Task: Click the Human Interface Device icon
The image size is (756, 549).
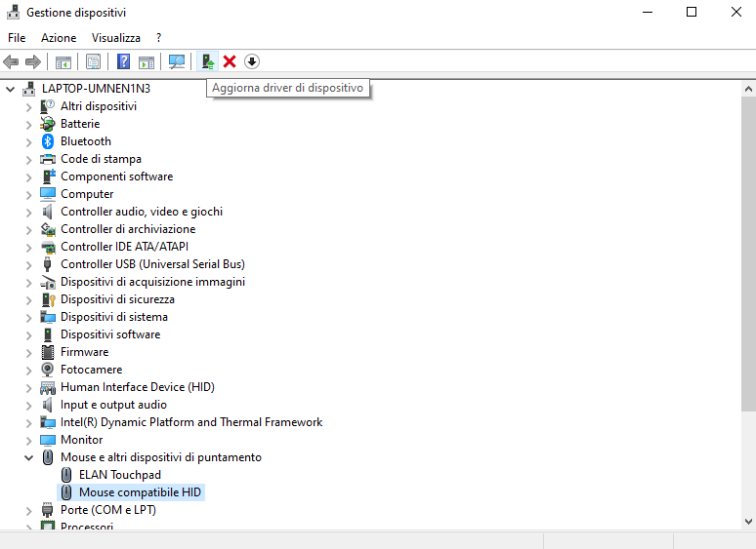Action: [x=47, y=387]
